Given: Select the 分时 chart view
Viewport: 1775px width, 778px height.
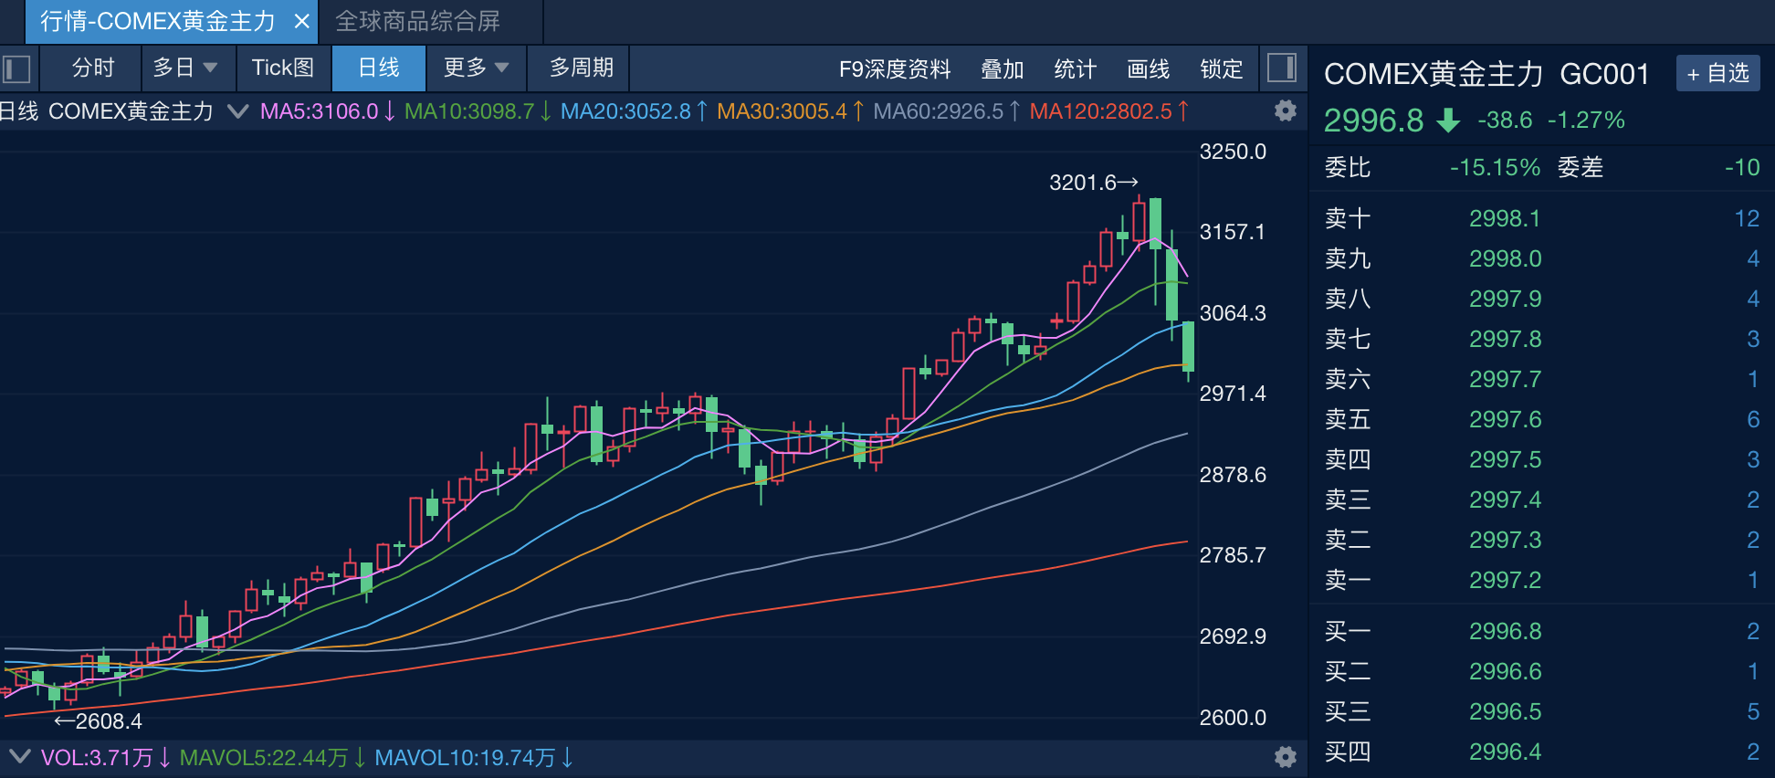Looking at the screenshot, I should pyautogui.click(x=93, y=68).
